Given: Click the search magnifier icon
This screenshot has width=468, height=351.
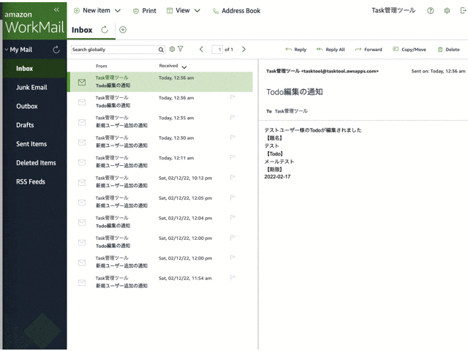Looking at the screenshot, I should (161, 50).
